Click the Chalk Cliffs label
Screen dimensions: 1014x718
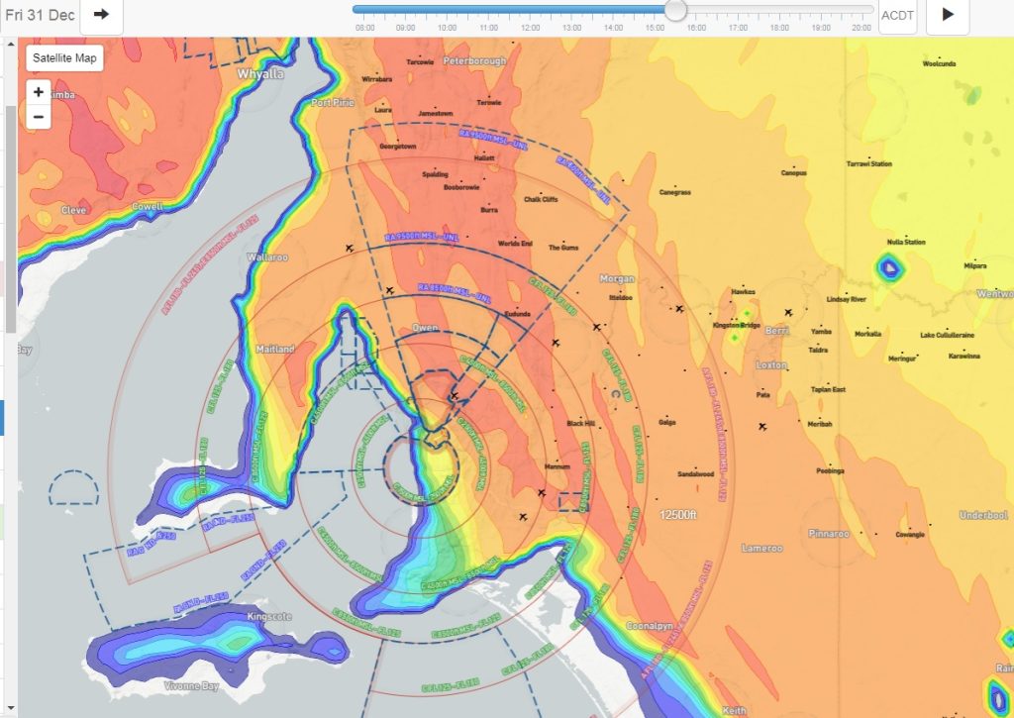coord(541,199)
